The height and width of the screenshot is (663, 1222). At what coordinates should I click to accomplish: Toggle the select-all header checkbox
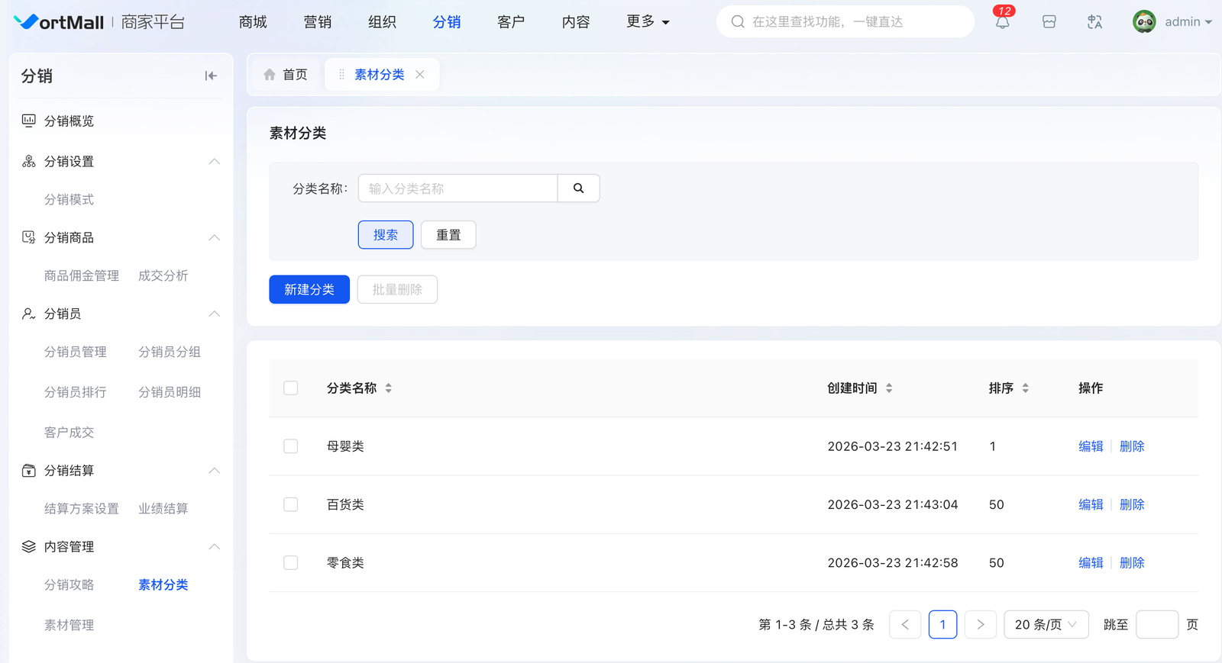(x=291, y=388)
